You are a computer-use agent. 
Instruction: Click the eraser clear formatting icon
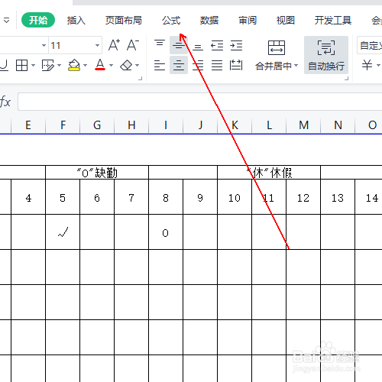coord(126,66)
